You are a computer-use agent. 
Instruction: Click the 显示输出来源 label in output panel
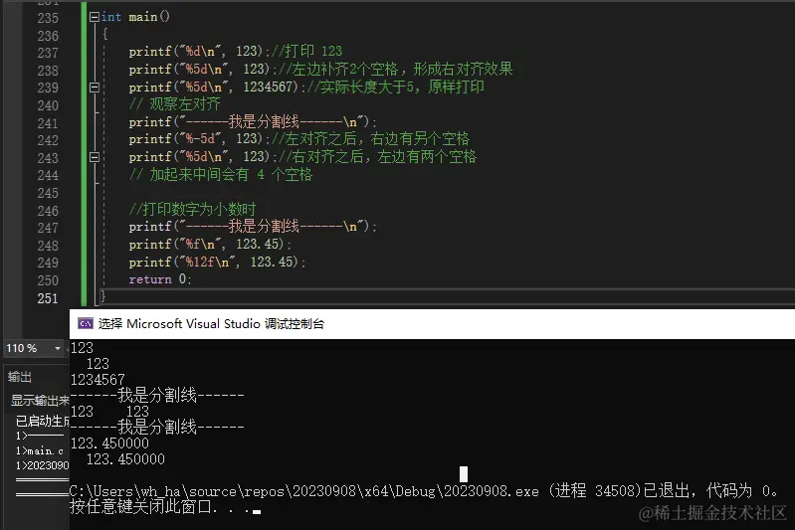coord(40,401)
